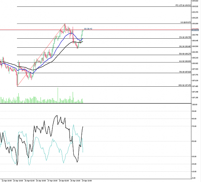Viewport: 201px width, 182px height.
Task: Click the 26 Apr 02:00 time label
Action: pyautogui.click(x=30, y=181)
